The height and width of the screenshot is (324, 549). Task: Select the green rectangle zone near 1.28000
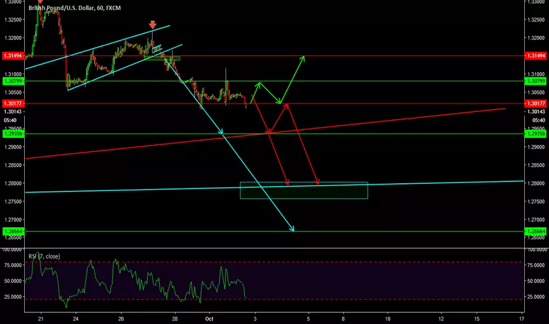[x=304, y=190]
